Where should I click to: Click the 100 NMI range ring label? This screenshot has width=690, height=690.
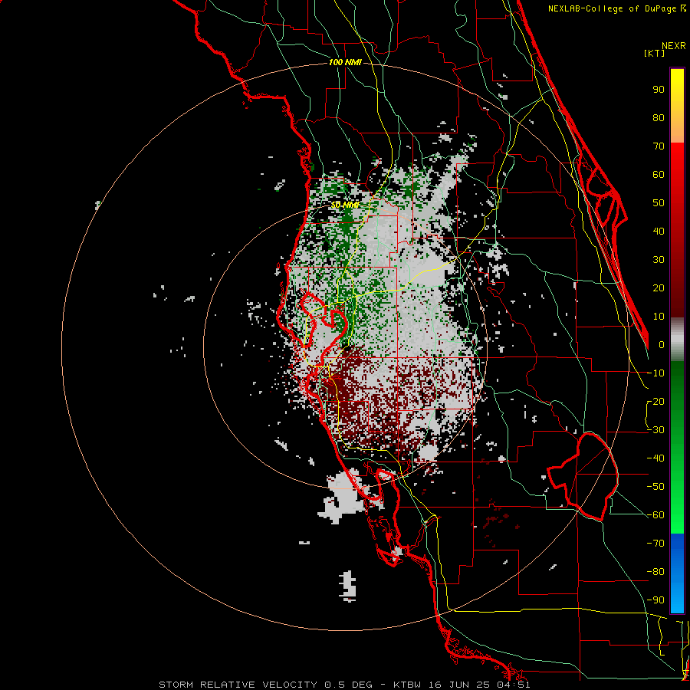pos(345,63)
